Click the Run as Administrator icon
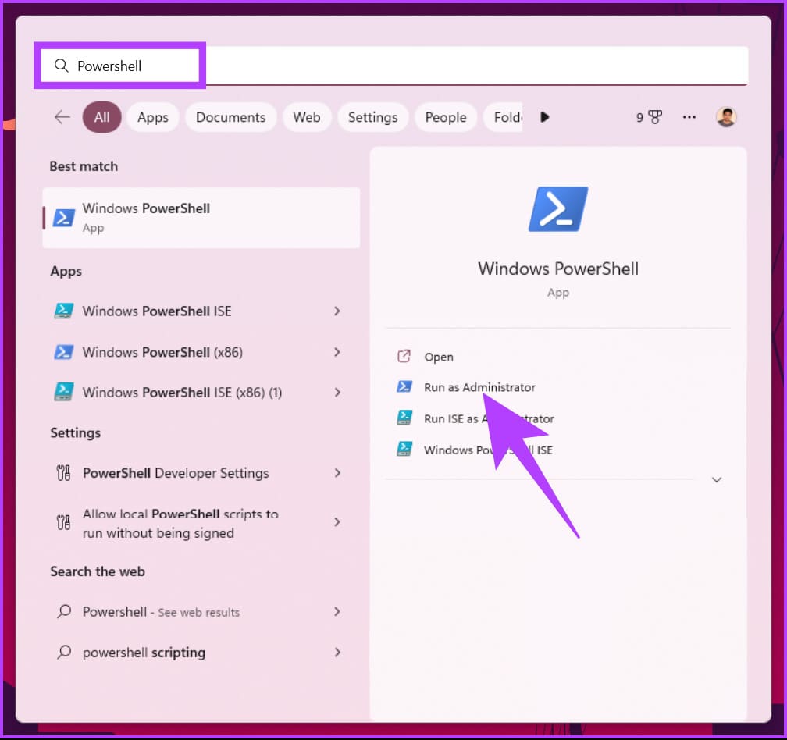 (x=404, y=386)
